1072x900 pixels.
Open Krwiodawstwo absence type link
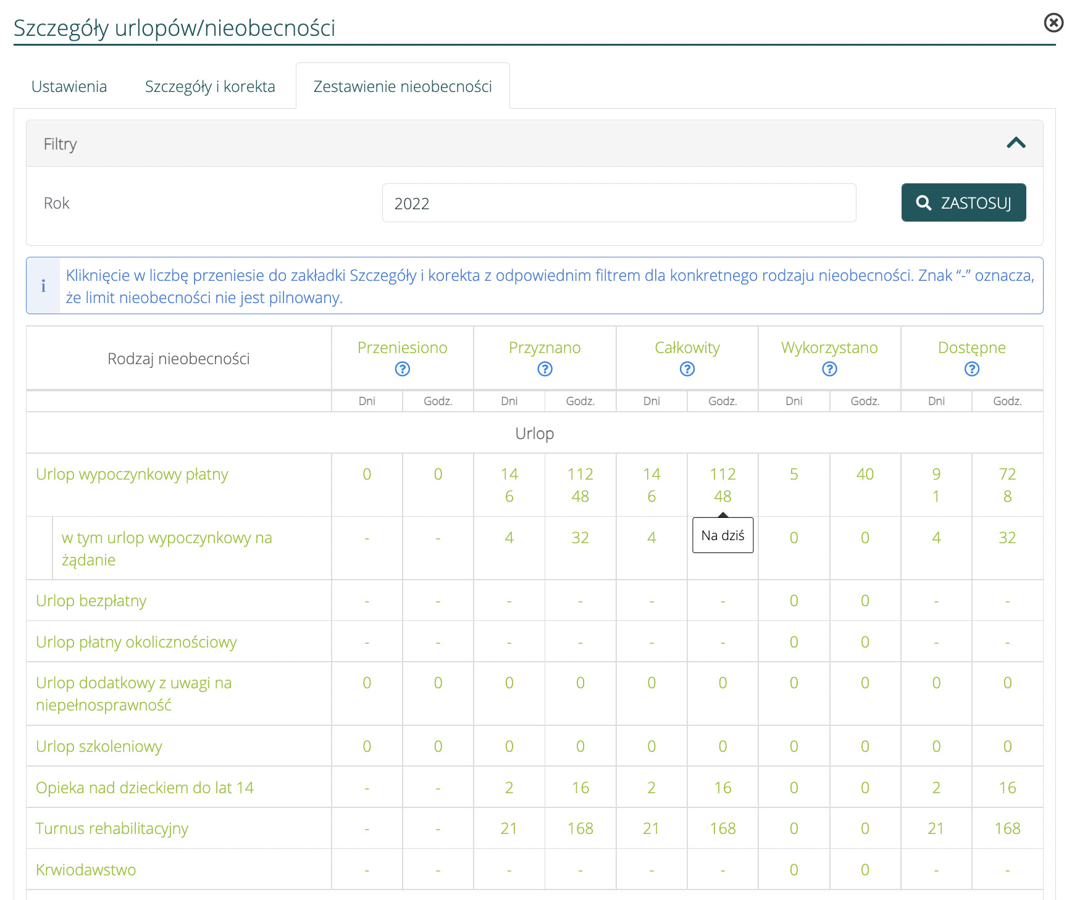(x=86, y=870)
